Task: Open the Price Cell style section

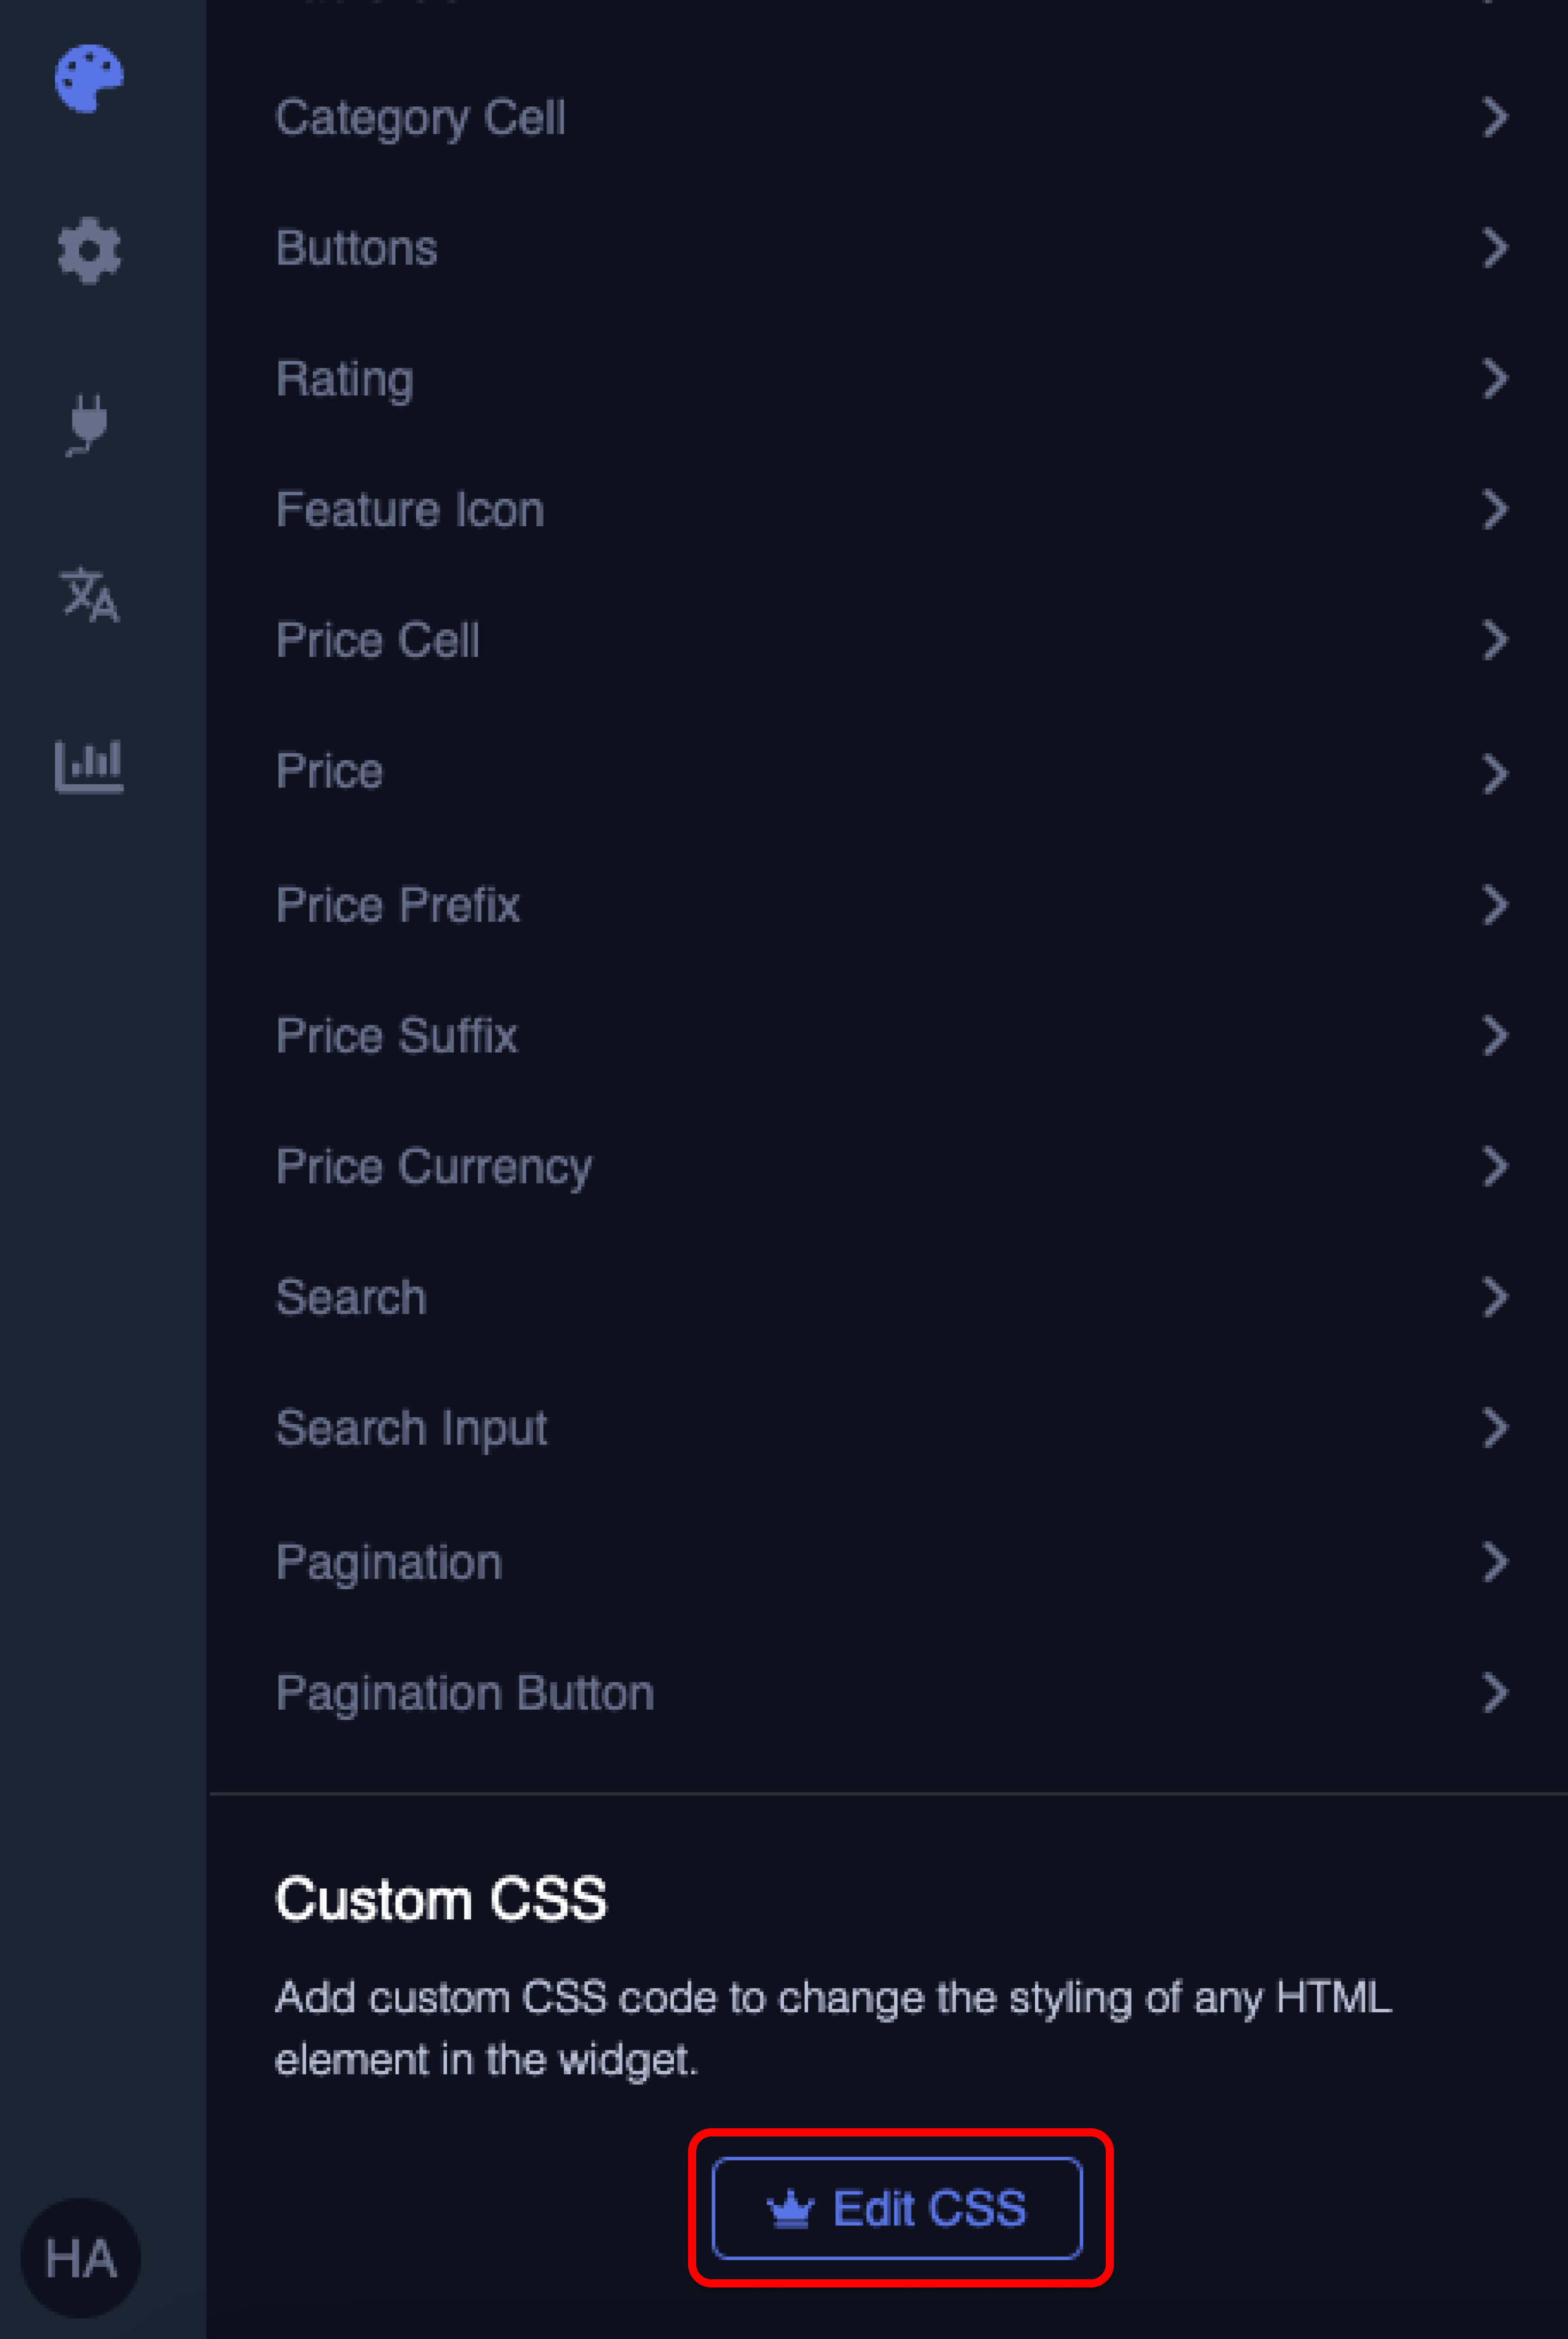Action: pos(378,640)
